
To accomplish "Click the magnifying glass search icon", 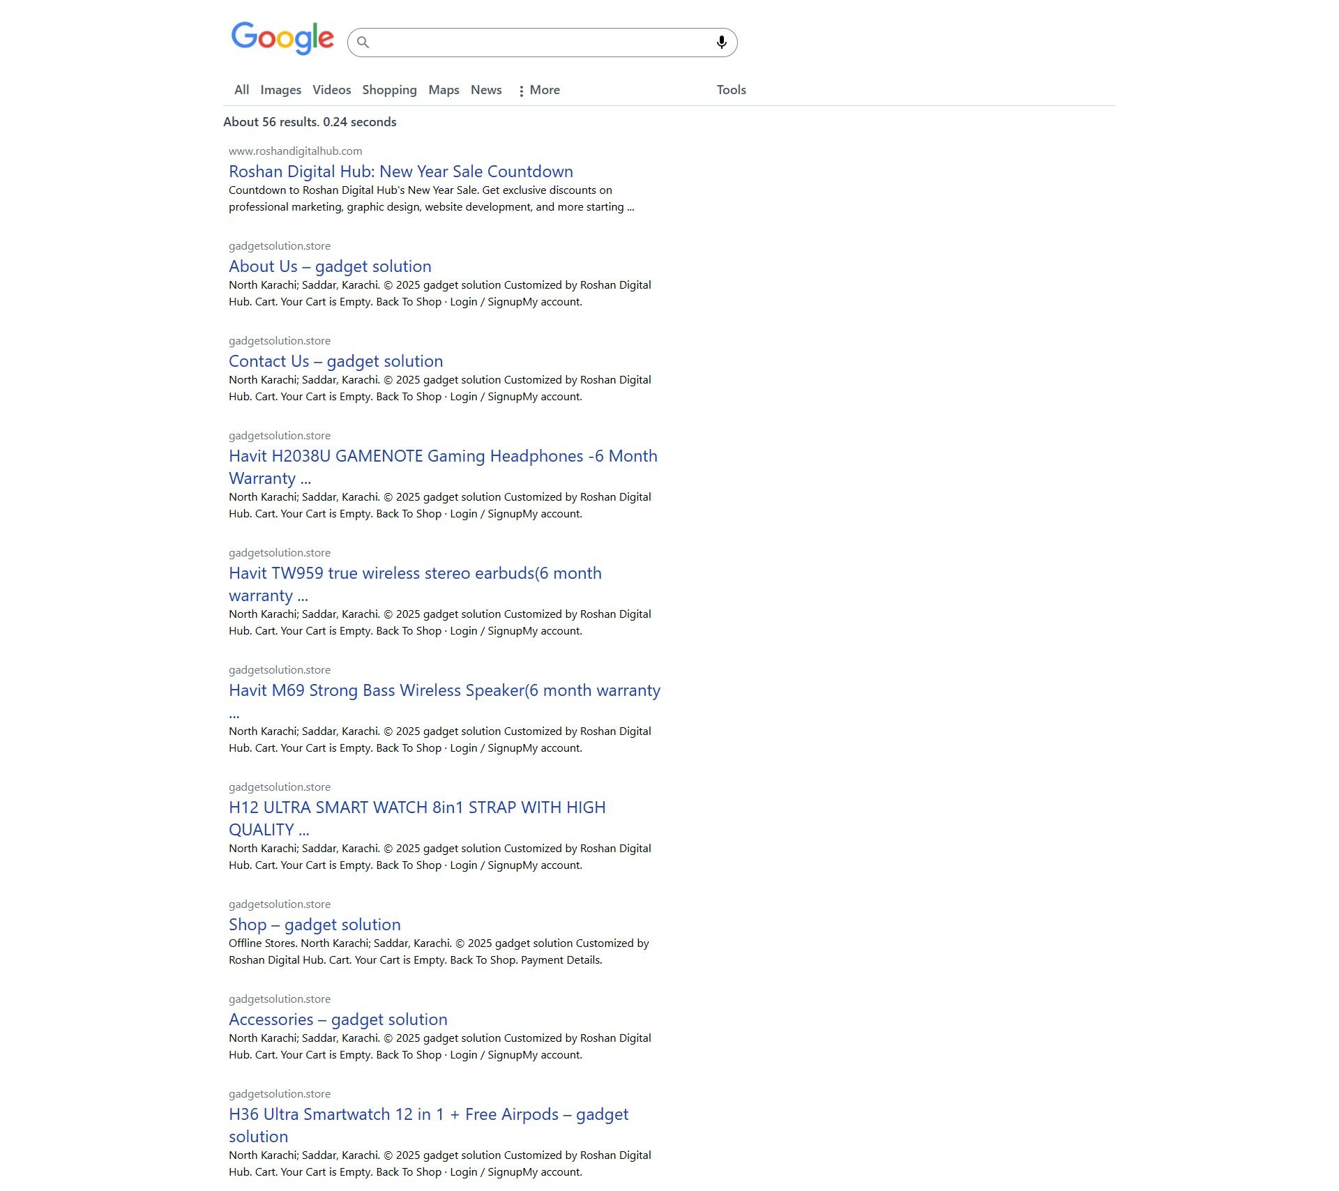I will point(363,43).
